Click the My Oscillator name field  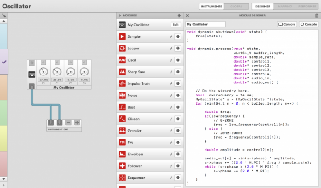[x=205, y=25]
